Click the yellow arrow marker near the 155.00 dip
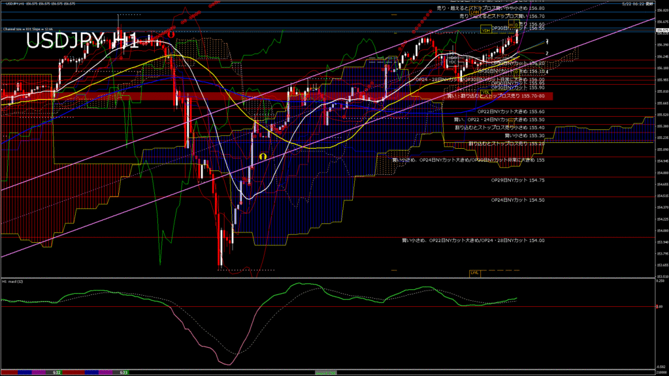 click(263, 157)
